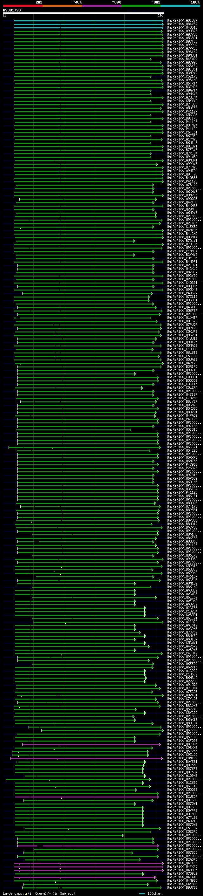Select UniRef100_P47963 label
The height and width of the screenshot is (896, 203).
pyautogui.click(x=182, y=464)
